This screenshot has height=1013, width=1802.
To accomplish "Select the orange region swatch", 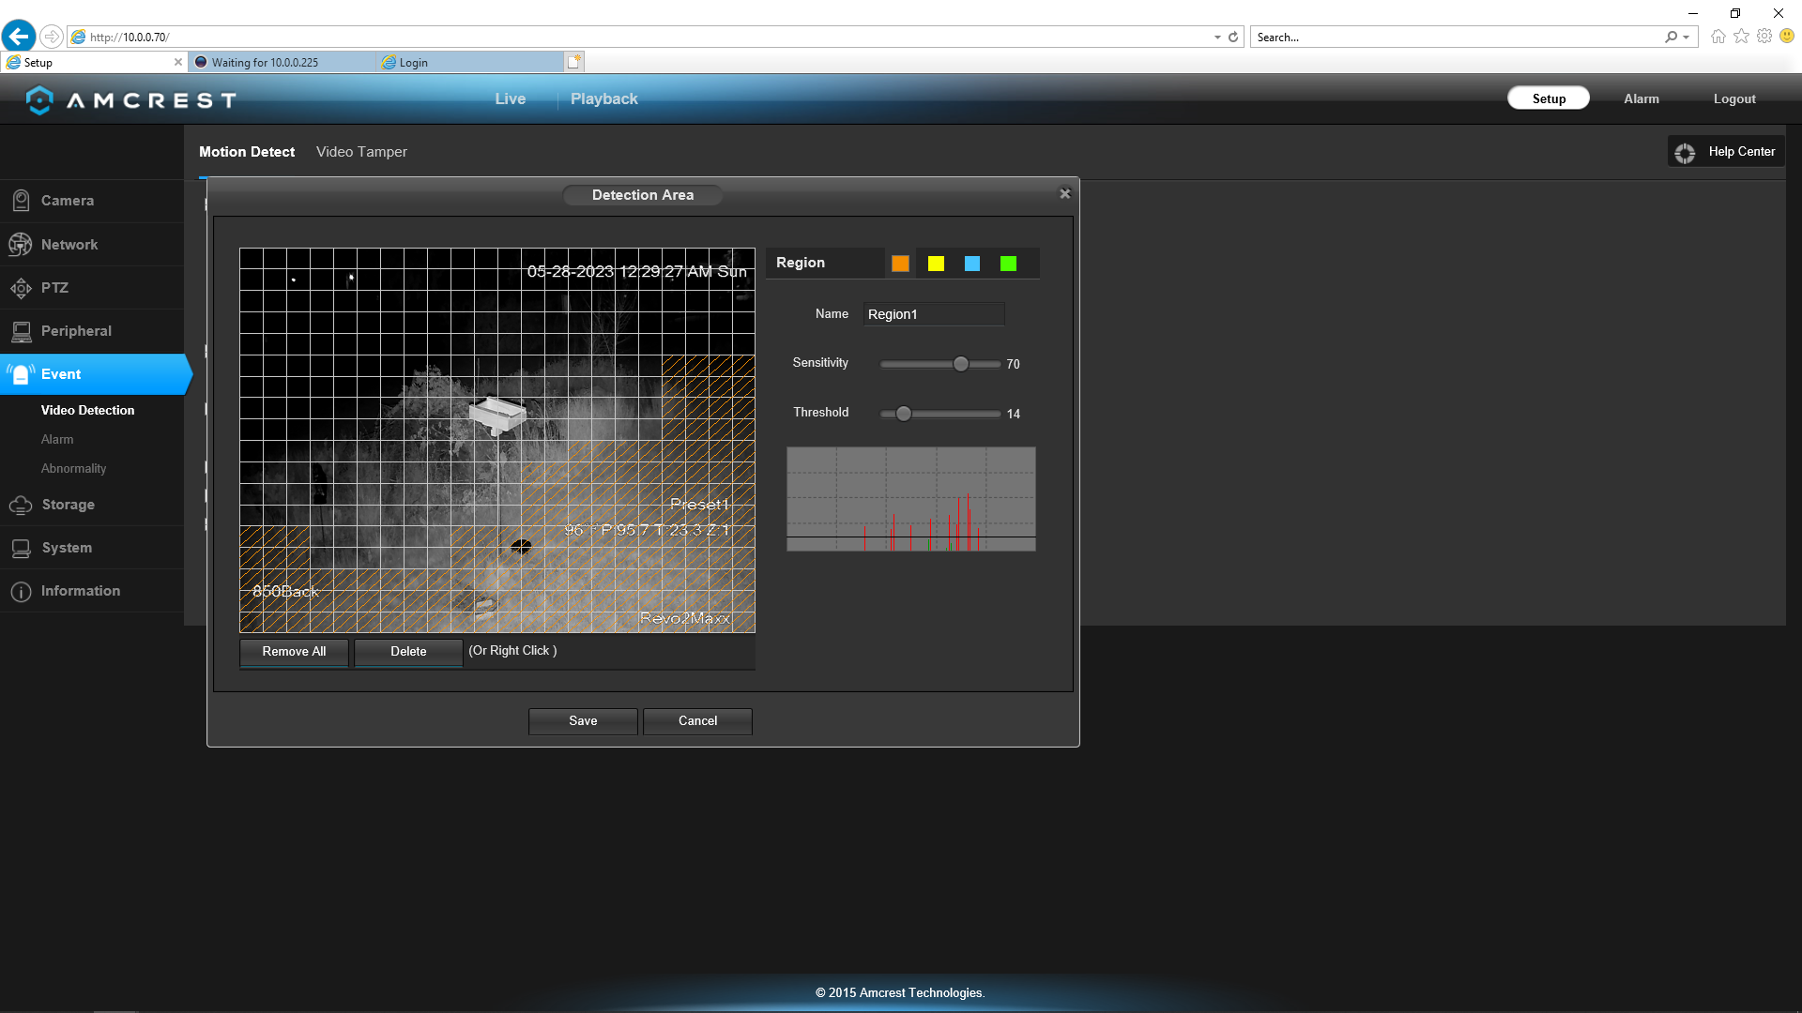I will click(900, 264).
